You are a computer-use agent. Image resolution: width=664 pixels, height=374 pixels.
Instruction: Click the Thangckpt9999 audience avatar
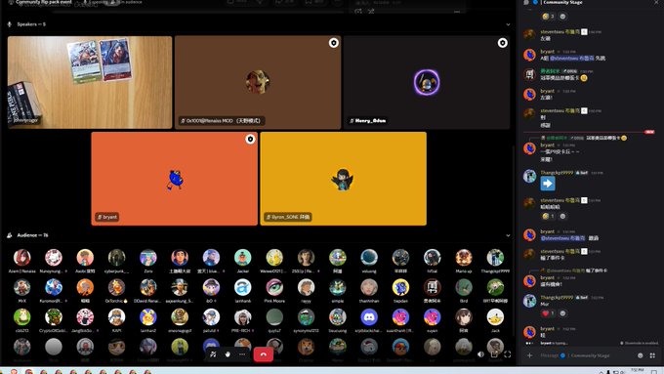click(x=495, y=258)
